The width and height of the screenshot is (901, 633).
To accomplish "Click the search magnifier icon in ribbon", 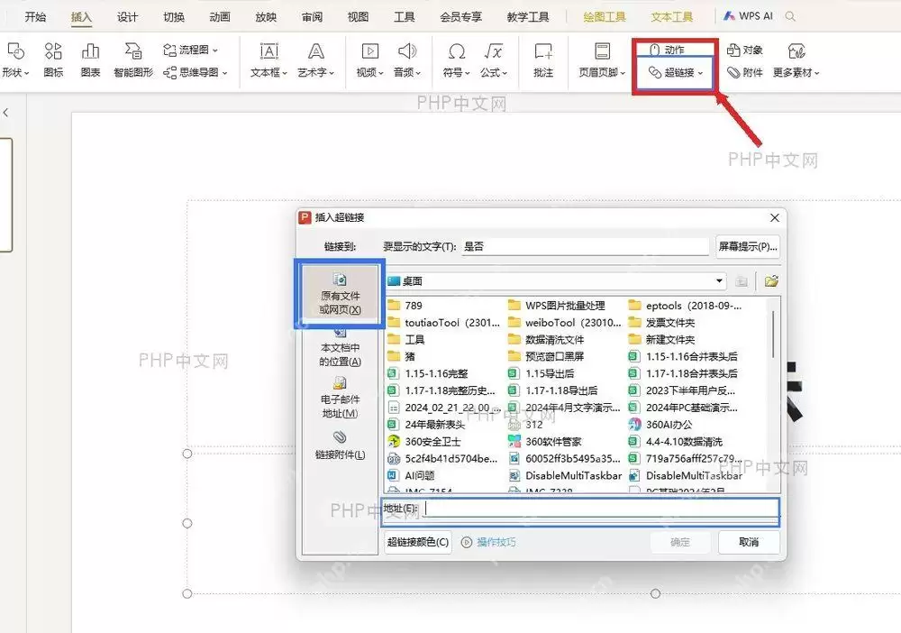I will pyautogui.click(x=791, y=16).
